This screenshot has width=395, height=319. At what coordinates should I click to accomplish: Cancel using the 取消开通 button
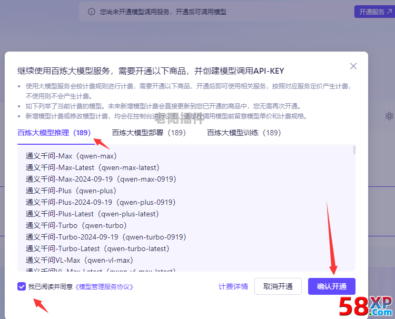click(x=278, y=286)
